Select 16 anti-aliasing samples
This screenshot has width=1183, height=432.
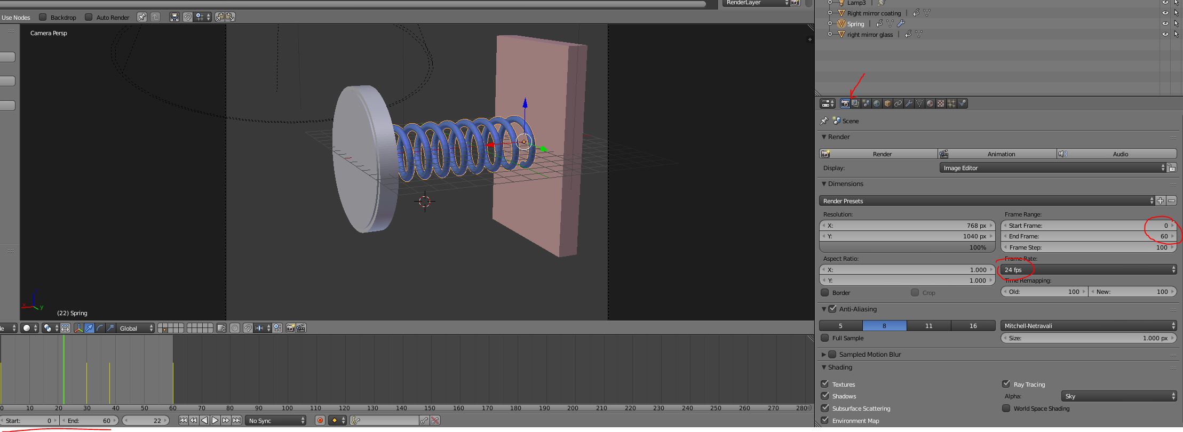973,325
